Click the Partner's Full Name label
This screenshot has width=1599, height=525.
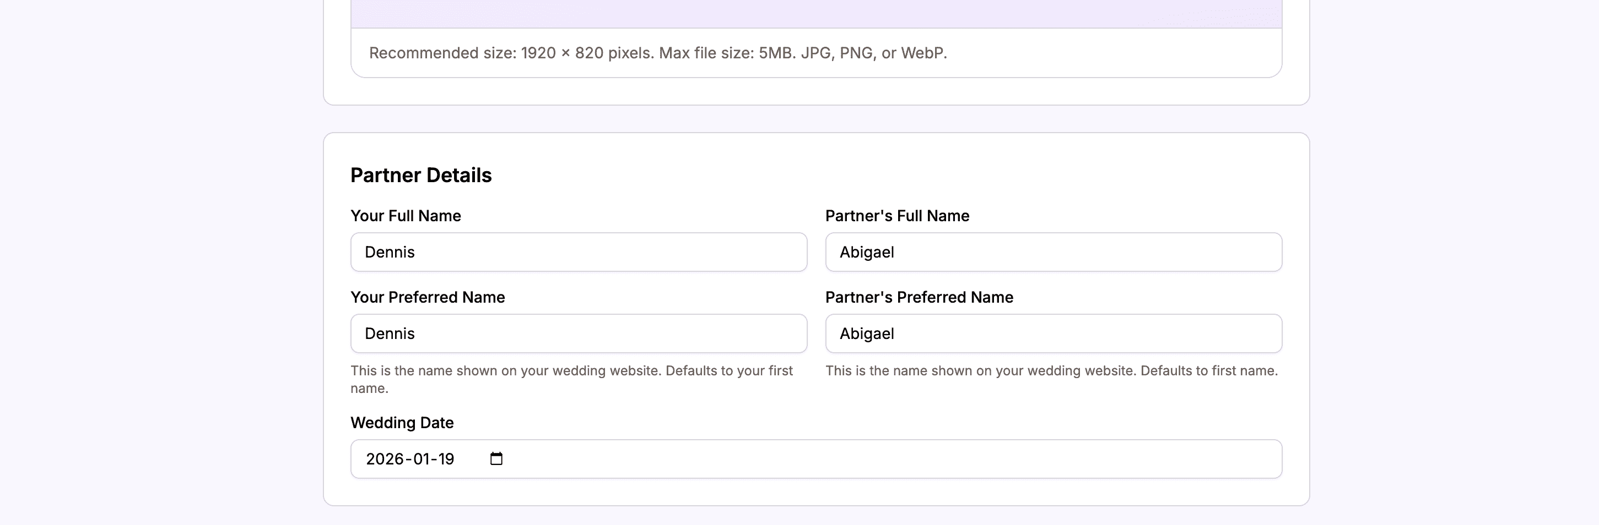897,215
